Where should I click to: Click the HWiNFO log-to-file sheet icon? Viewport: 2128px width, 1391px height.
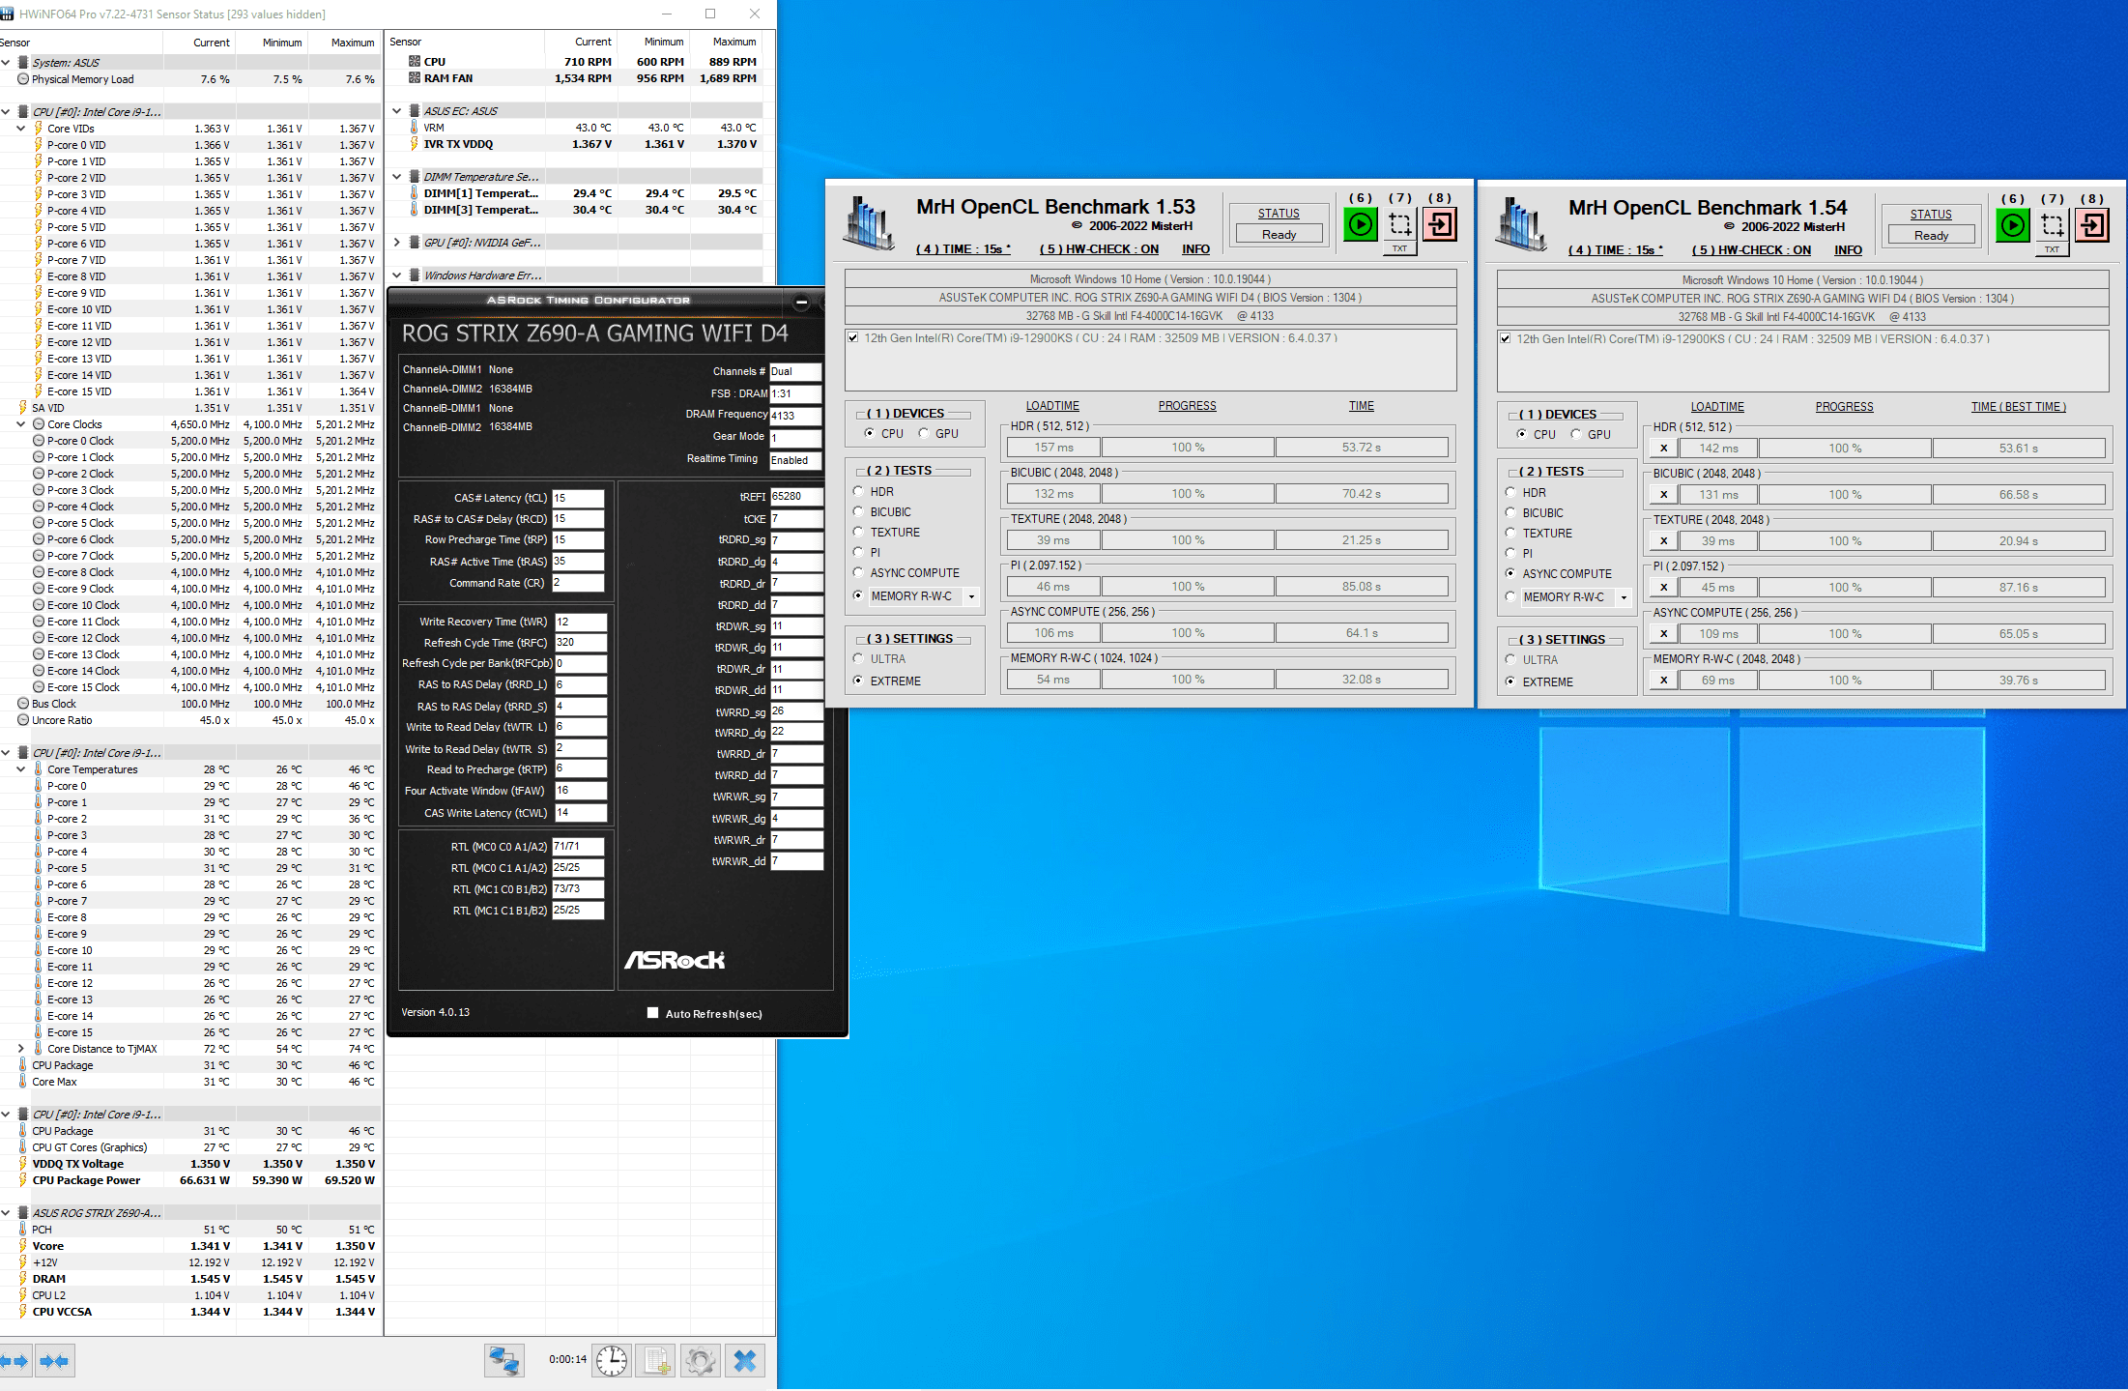click(x=656, y=1361)
